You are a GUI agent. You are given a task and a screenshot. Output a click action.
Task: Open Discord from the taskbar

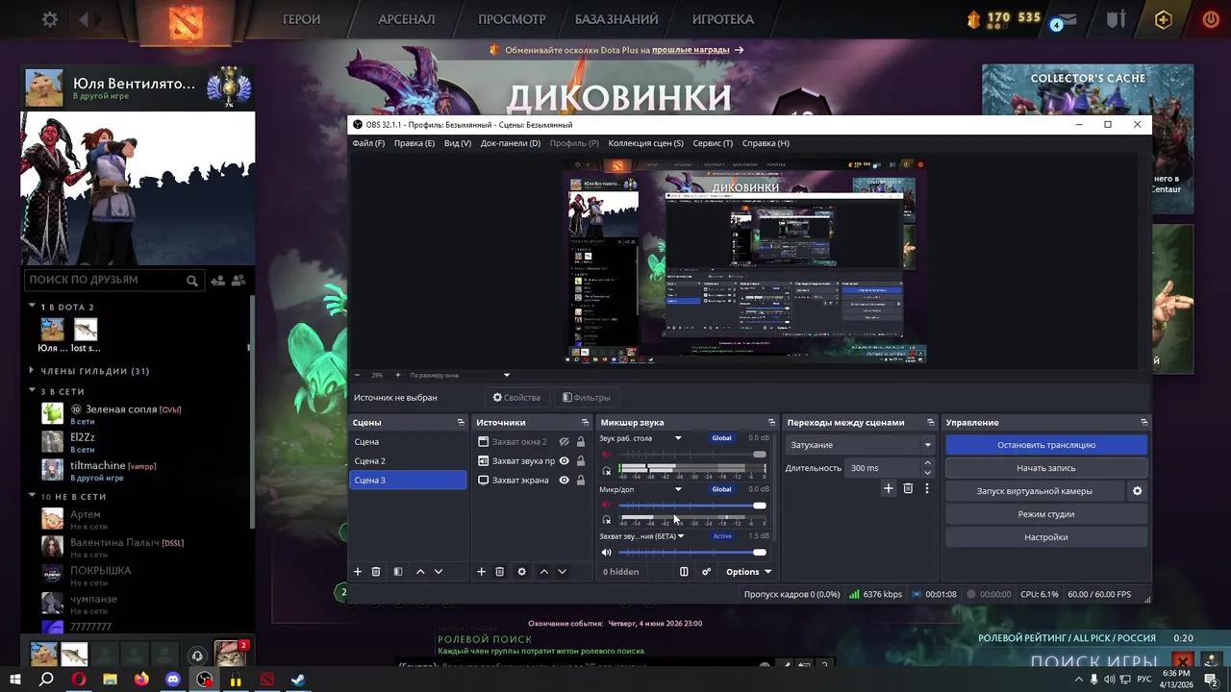[173, 680]
